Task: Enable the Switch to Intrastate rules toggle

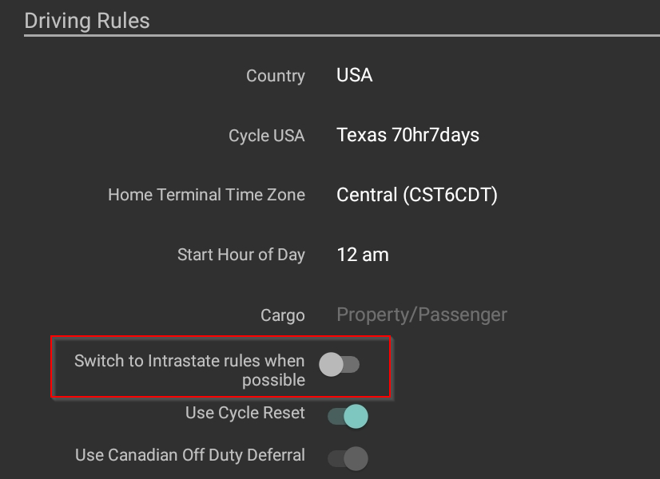Action: pyautogui.click(x=339, y=365)
